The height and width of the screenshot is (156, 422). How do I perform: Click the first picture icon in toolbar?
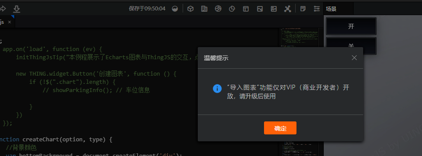(260, 9)
